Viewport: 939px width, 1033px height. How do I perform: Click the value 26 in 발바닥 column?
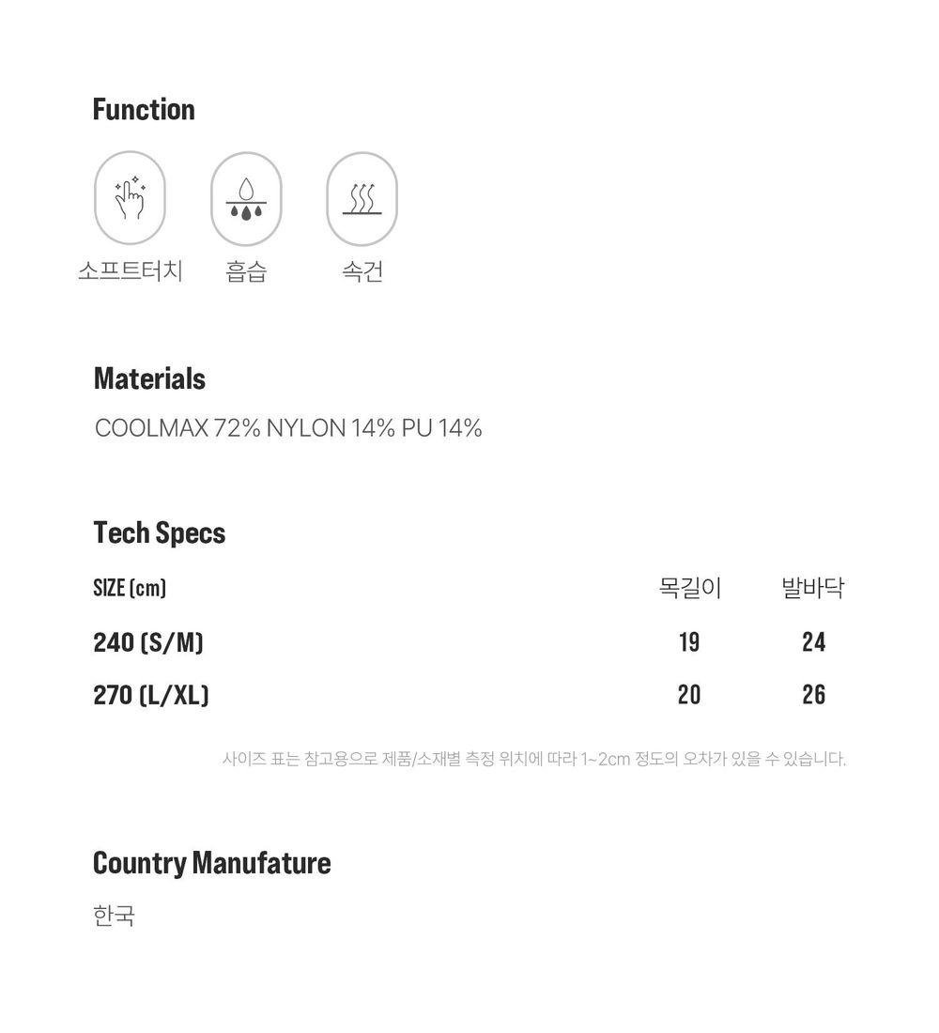point(813,695)
